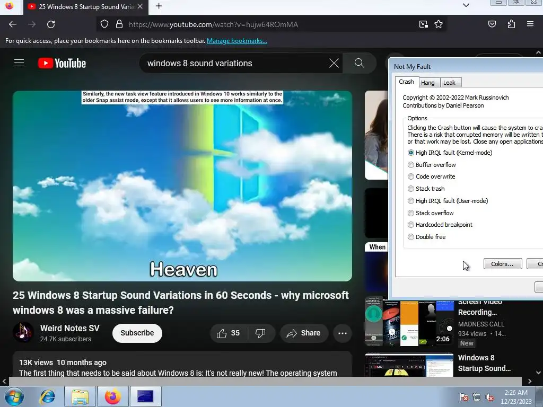Select Double free radio option
543x407 pixels.
click(427, 237)
